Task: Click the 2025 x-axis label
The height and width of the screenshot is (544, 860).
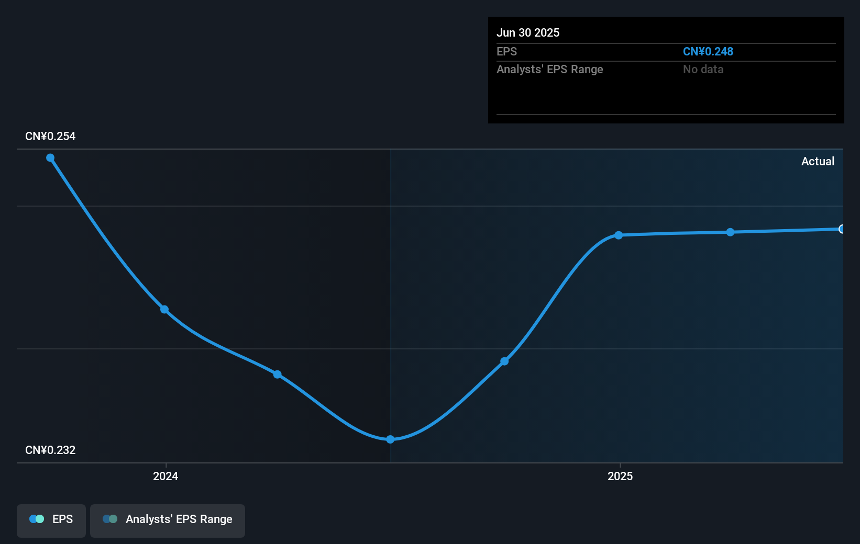Action: (x=620, y=476)
